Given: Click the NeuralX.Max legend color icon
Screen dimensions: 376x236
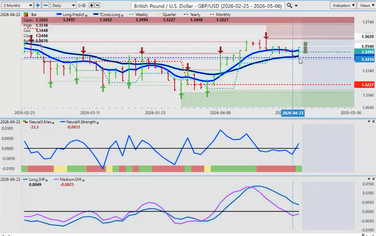Looking at the screenshot, I should click(x=26, y=122).
